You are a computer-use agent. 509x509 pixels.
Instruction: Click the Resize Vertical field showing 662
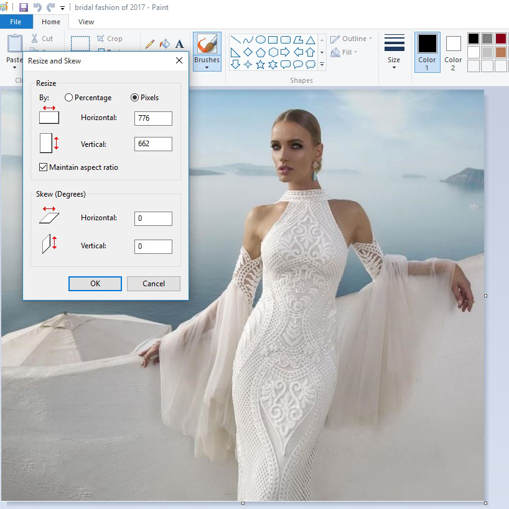[153, 144]
